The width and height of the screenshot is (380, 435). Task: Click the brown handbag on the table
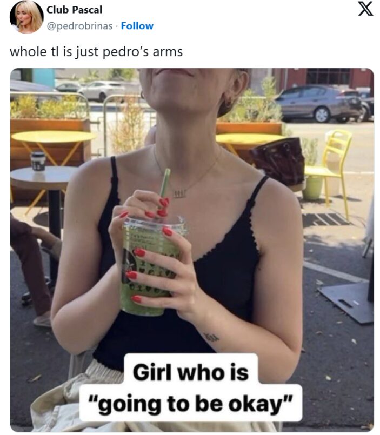click(279, 162)
